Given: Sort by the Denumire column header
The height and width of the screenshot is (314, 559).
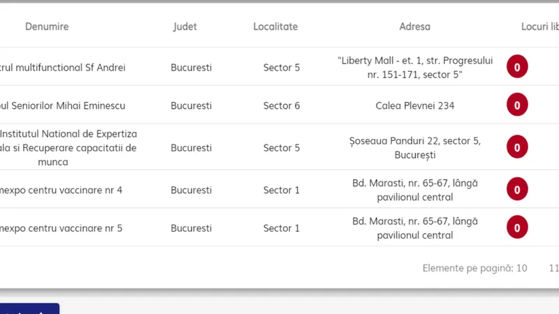Looking at the screenshot, I should point(47,27).
